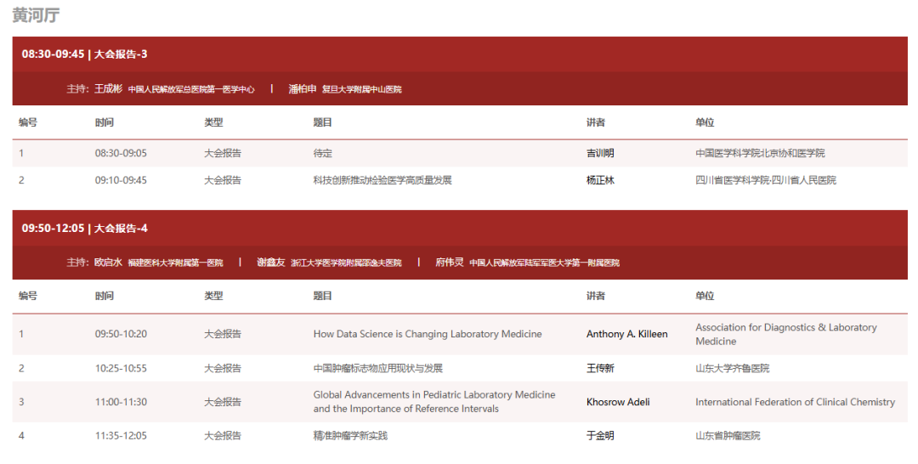Click affiliation 中国人民解放军陆军军医大学第一附属医院
The image size is (918, 464).
point(545,263)
